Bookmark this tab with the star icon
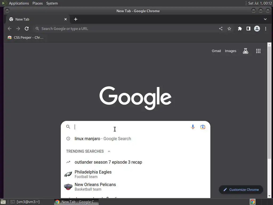This screenshot has height=205, width=273. (229, 29)
